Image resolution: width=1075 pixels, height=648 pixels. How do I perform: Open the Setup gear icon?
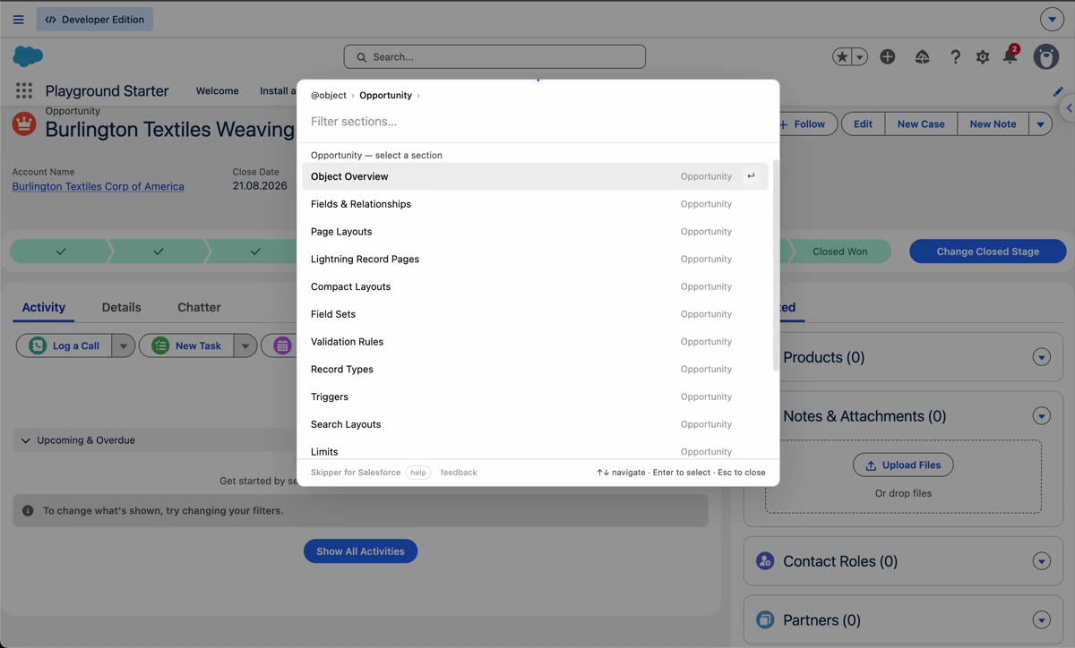(x=983, y=56)
